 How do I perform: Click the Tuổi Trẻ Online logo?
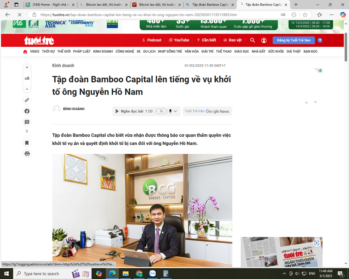pyautogui.click(x=39, y=40)
